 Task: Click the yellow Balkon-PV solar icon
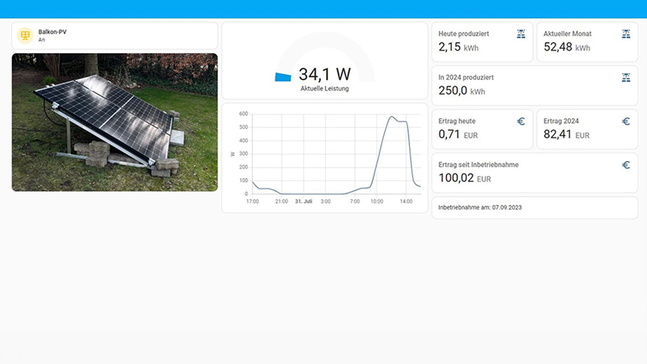pyautogui.click(x=25, y=36)
